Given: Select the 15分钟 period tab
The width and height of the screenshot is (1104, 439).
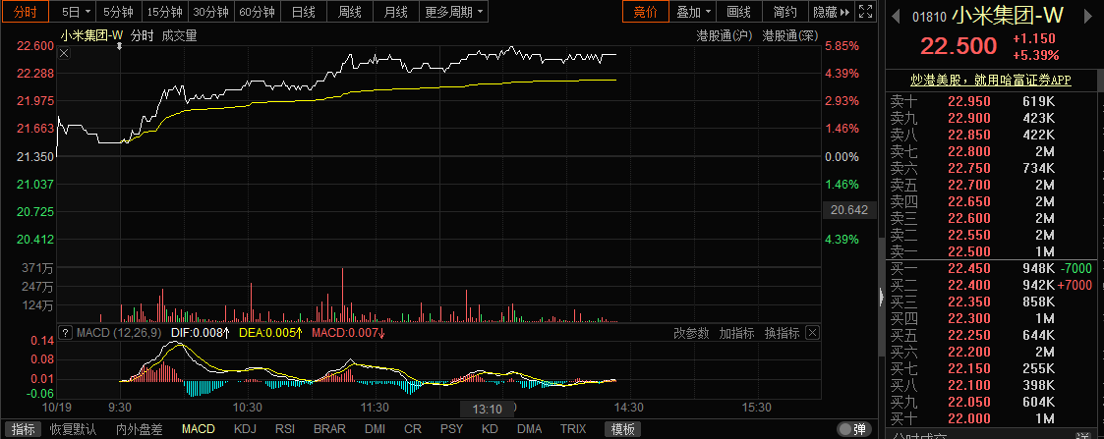Looking at the screenshot, I should click(x=164, y=11).
